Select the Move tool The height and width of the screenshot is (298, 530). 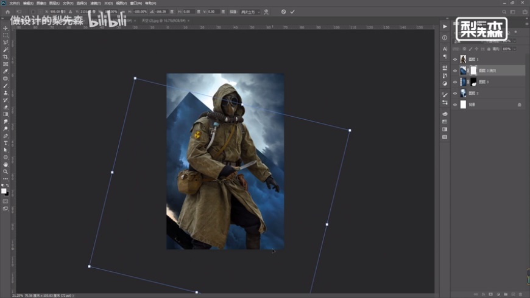[x=5, y=29]
